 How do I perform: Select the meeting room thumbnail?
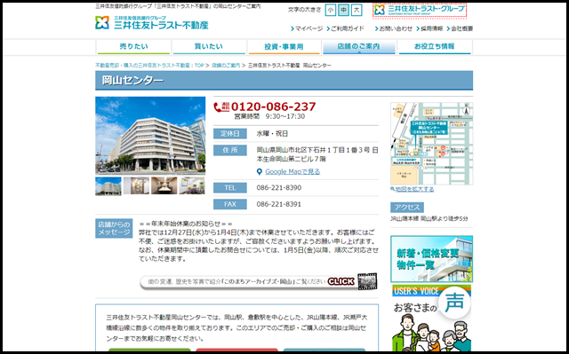point(164,185)
